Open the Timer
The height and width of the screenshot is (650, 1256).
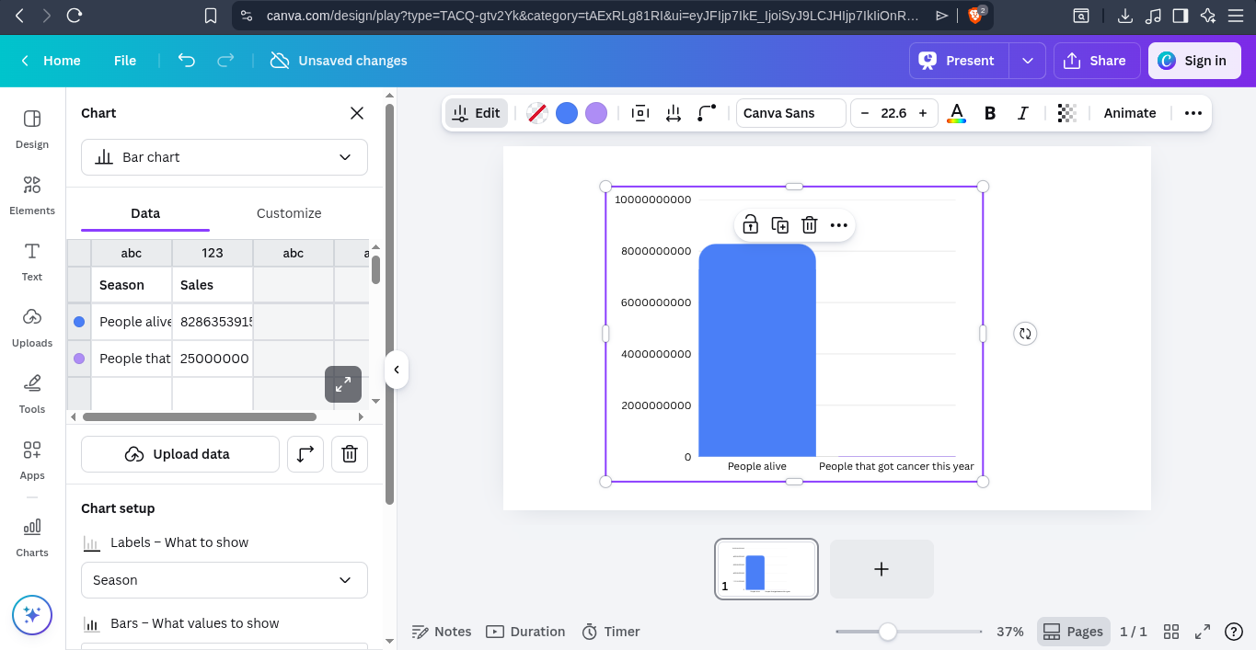click(x=611, y=632)
